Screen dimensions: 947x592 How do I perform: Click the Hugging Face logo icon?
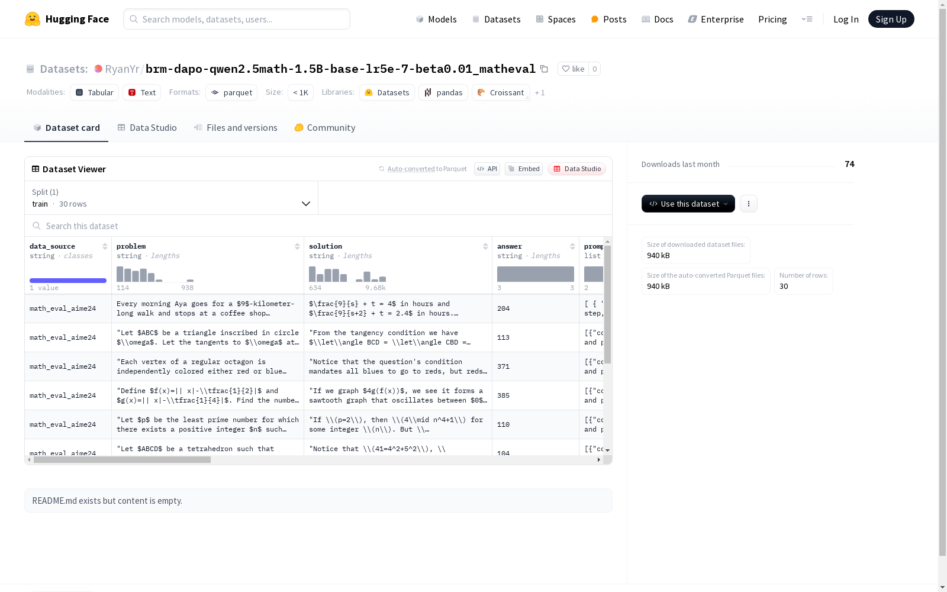[33, 19]
